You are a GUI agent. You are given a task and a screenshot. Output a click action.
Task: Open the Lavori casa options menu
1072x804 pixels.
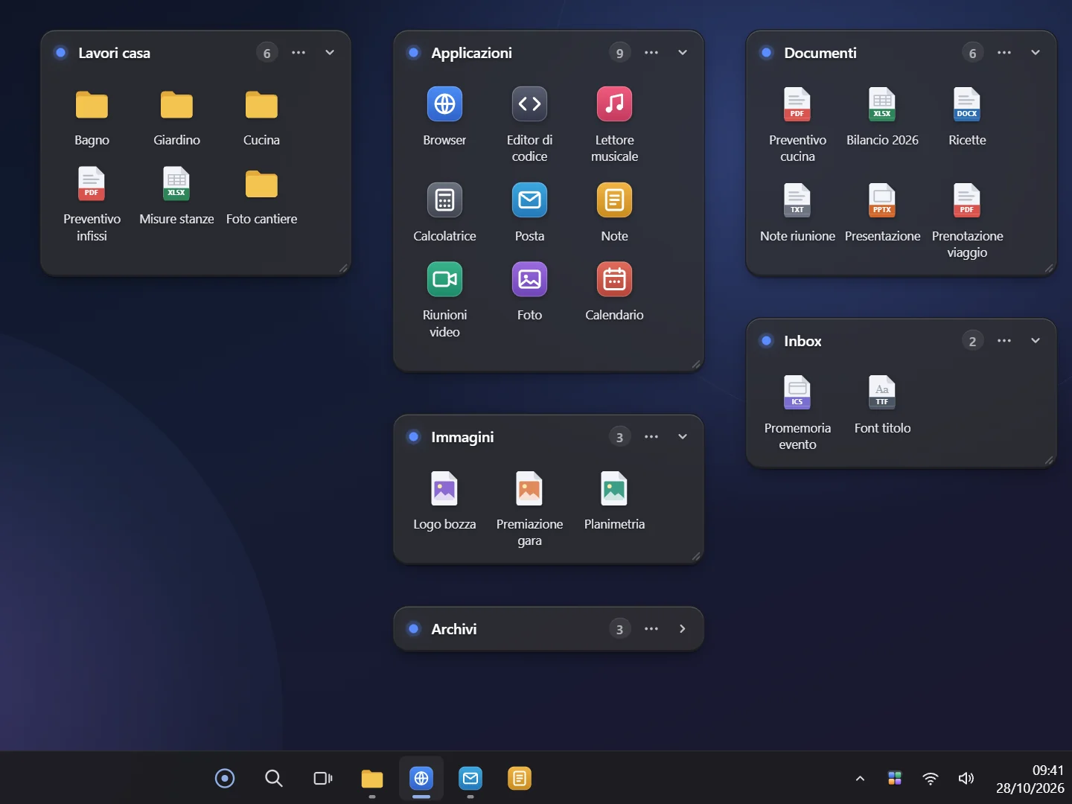299,53
